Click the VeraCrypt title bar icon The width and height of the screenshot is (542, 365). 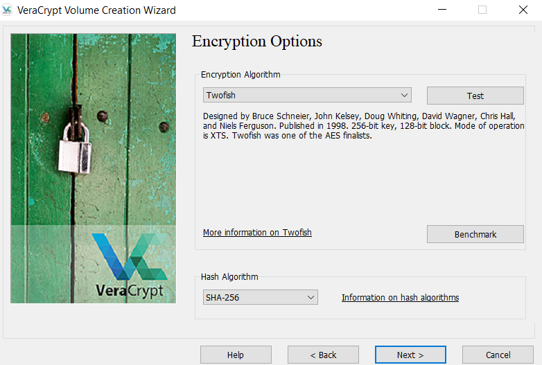coord(7,10)
